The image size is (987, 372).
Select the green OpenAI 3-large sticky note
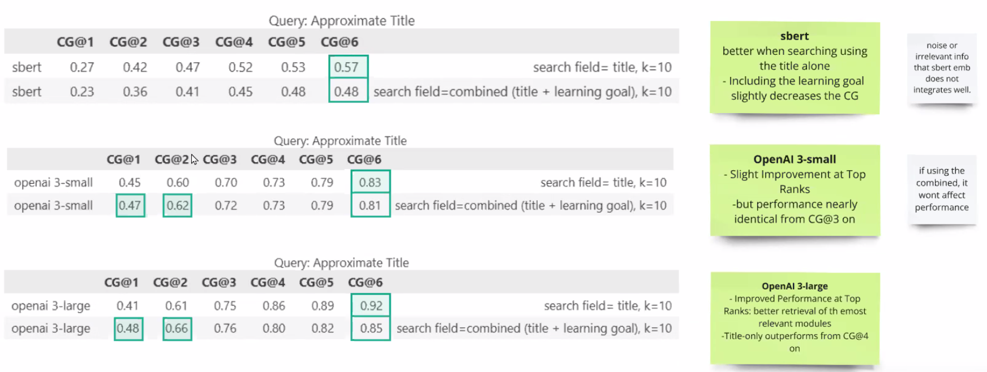795,318
